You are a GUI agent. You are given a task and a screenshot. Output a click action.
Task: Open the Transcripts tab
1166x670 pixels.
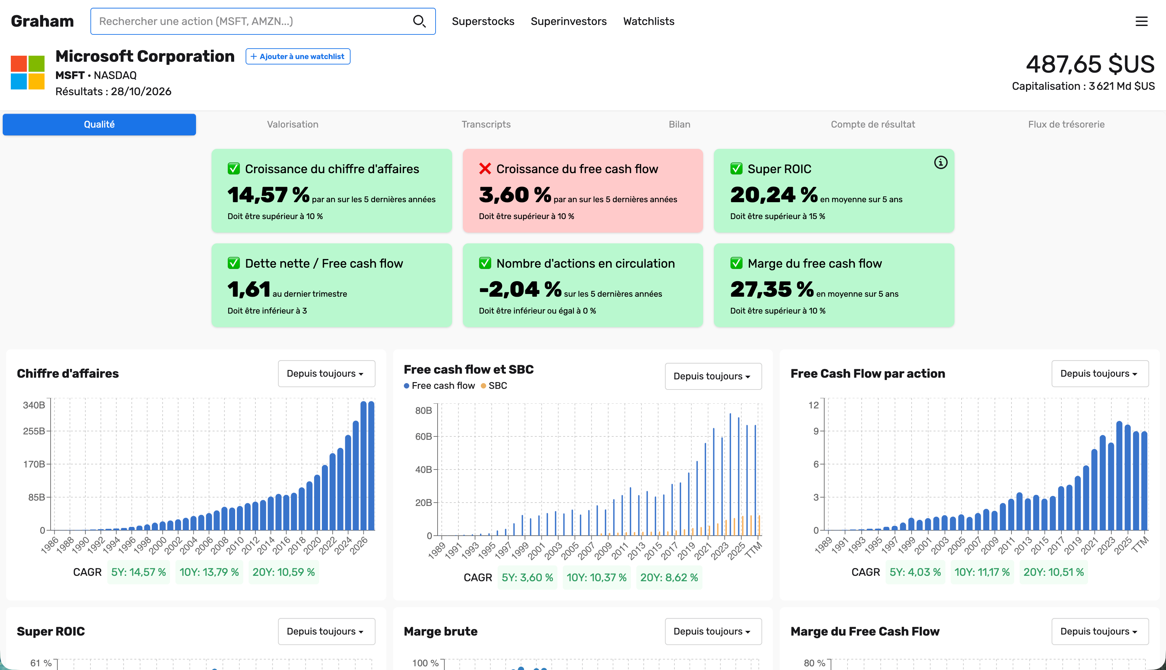[x=486, y=125]
